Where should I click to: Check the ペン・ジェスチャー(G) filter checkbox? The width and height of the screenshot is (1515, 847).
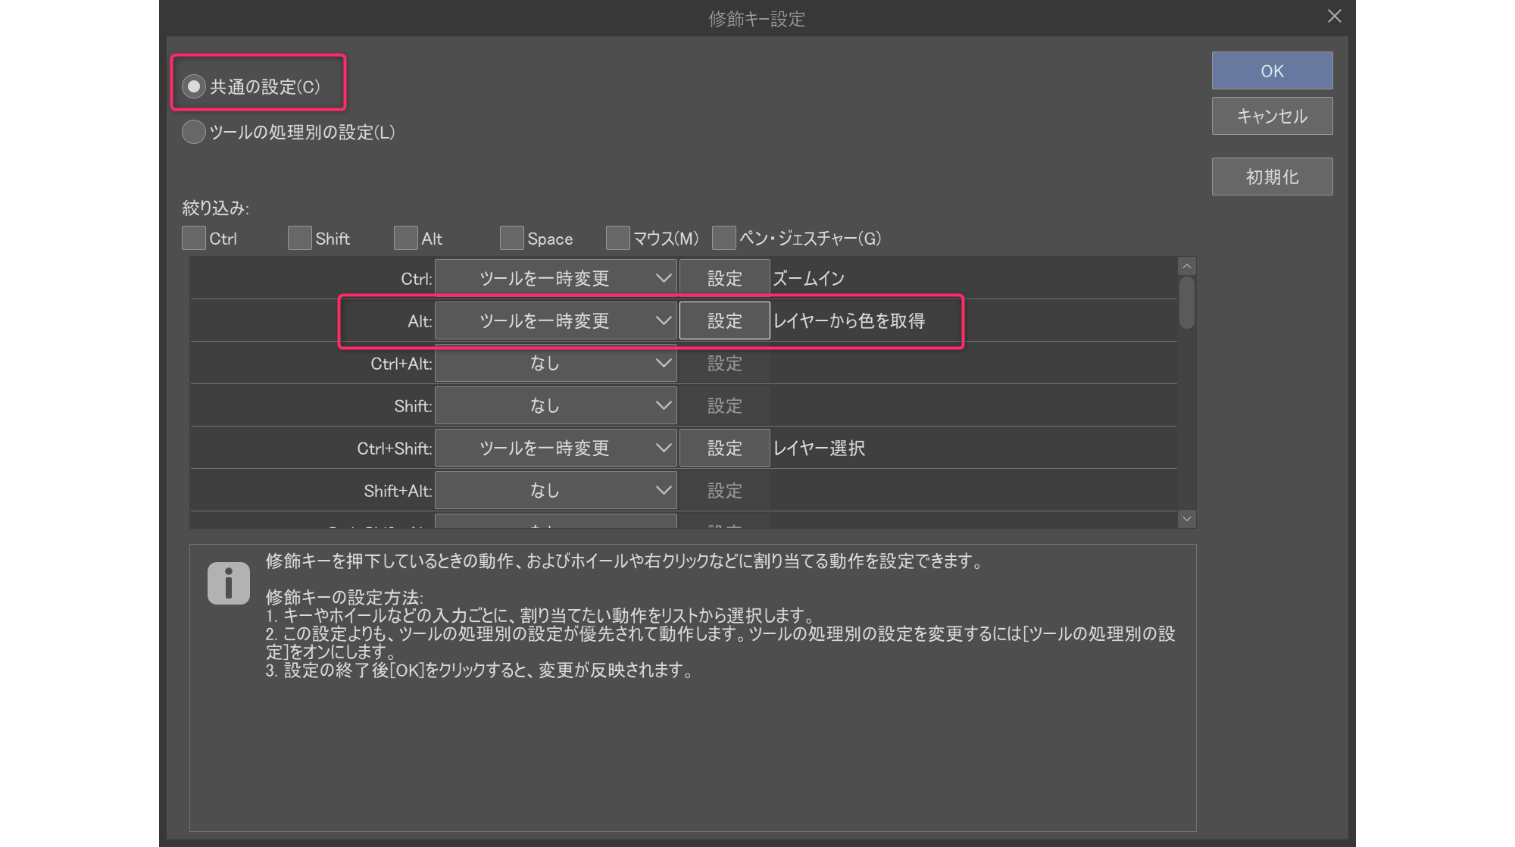[x=724, y=238]
